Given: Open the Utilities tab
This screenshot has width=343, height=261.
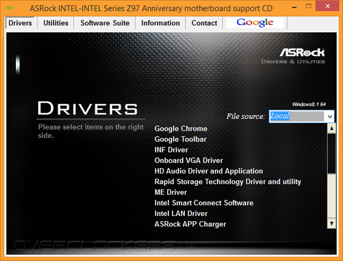Looking at the screenshot, I should pos(56,23).
